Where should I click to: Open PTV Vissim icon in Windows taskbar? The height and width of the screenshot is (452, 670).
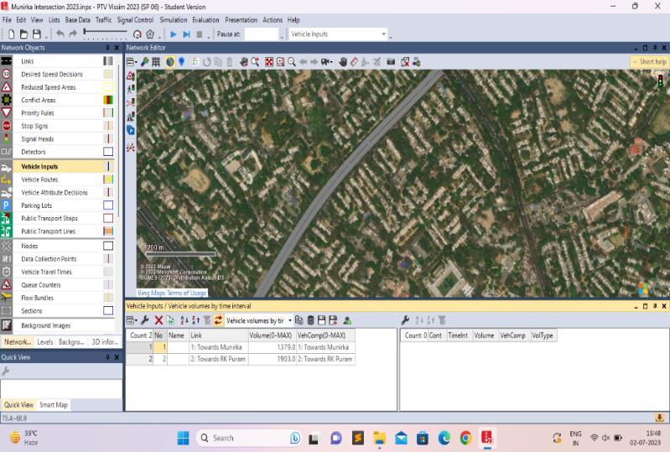(487, 438)
